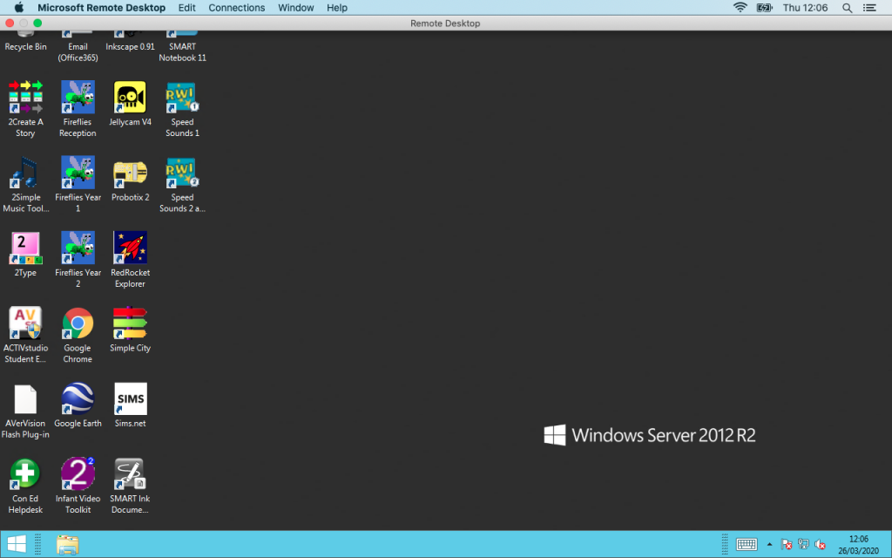892x558 pixels.
Task: Select the Google Chrome shortcut
Action: pos(78,335)
